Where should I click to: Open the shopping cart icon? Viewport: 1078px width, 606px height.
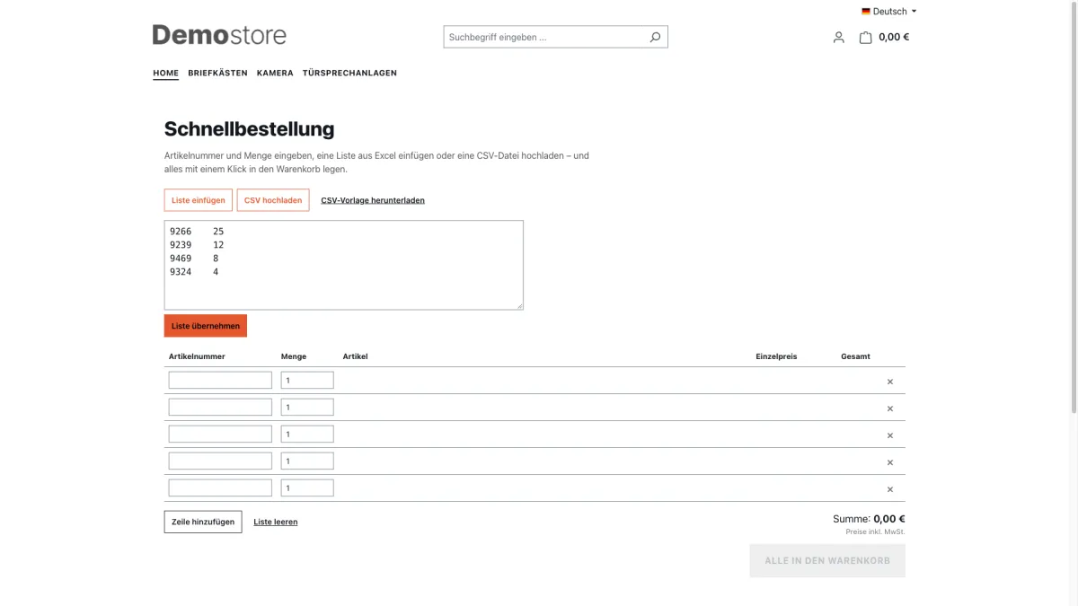(866, 38)
